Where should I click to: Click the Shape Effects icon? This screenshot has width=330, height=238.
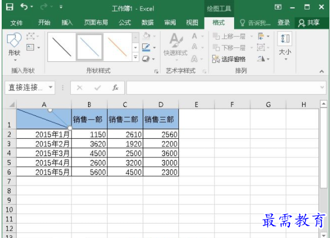[145, 59]
